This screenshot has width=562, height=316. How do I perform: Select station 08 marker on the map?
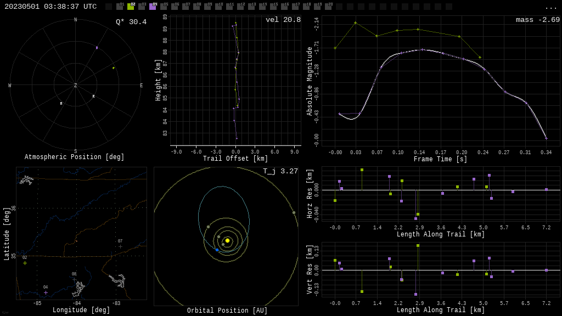coord(74,280)
